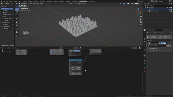Open the Add Modifier dropdown
This screenshot has height=97, width=173.
pos(159,40)
